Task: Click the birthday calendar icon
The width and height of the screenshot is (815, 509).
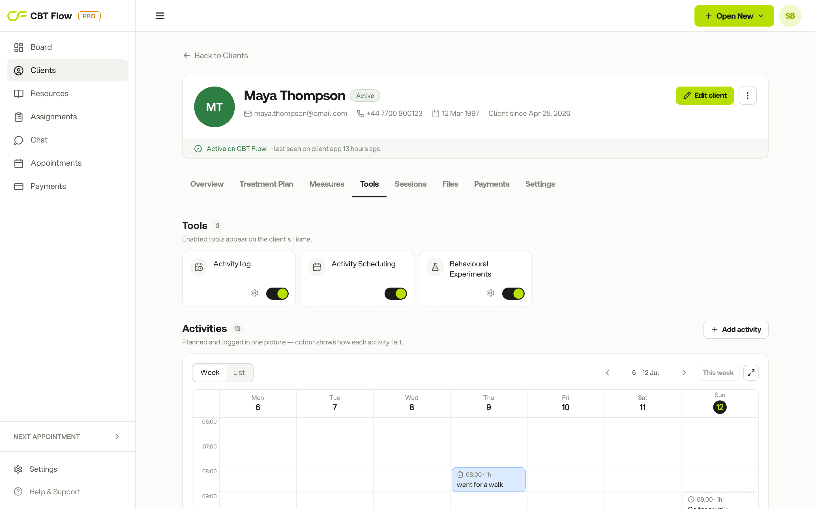Action: (436, 114)
